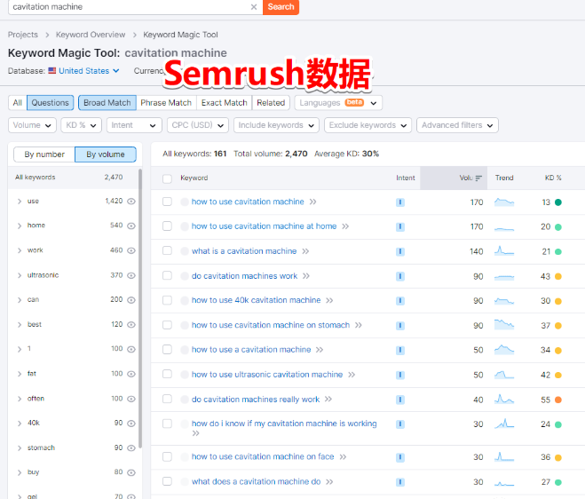Click eye icon for 'work' group

tap(131, 250)
